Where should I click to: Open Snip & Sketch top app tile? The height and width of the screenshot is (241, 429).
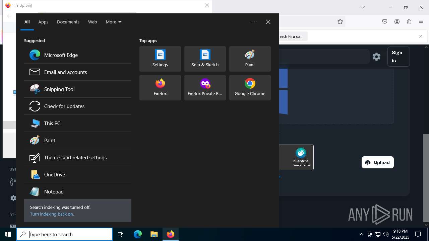tap(205, 59)
